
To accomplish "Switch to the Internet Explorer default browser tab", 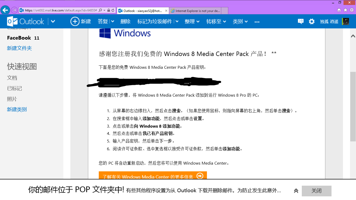I will (x=195, y=11).
